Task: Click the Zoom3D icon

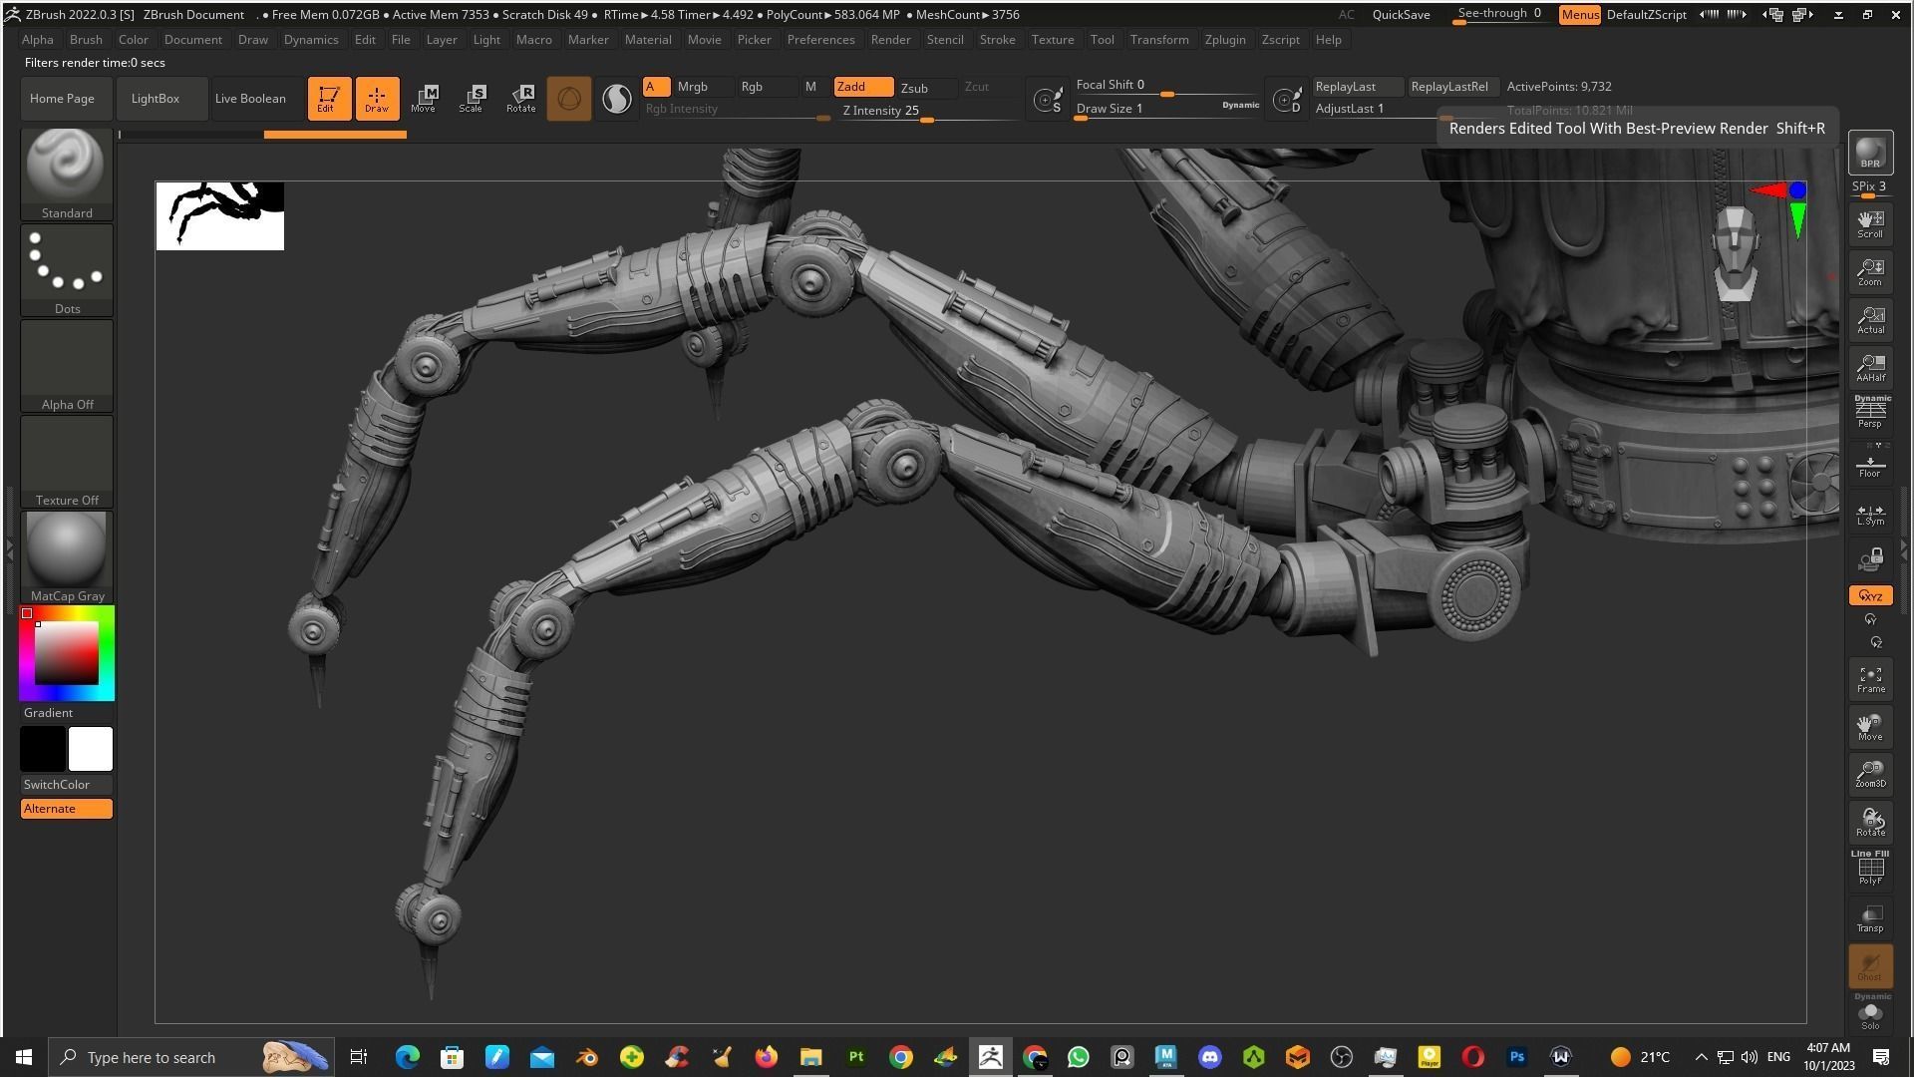Action: (x=1870, y=775)
